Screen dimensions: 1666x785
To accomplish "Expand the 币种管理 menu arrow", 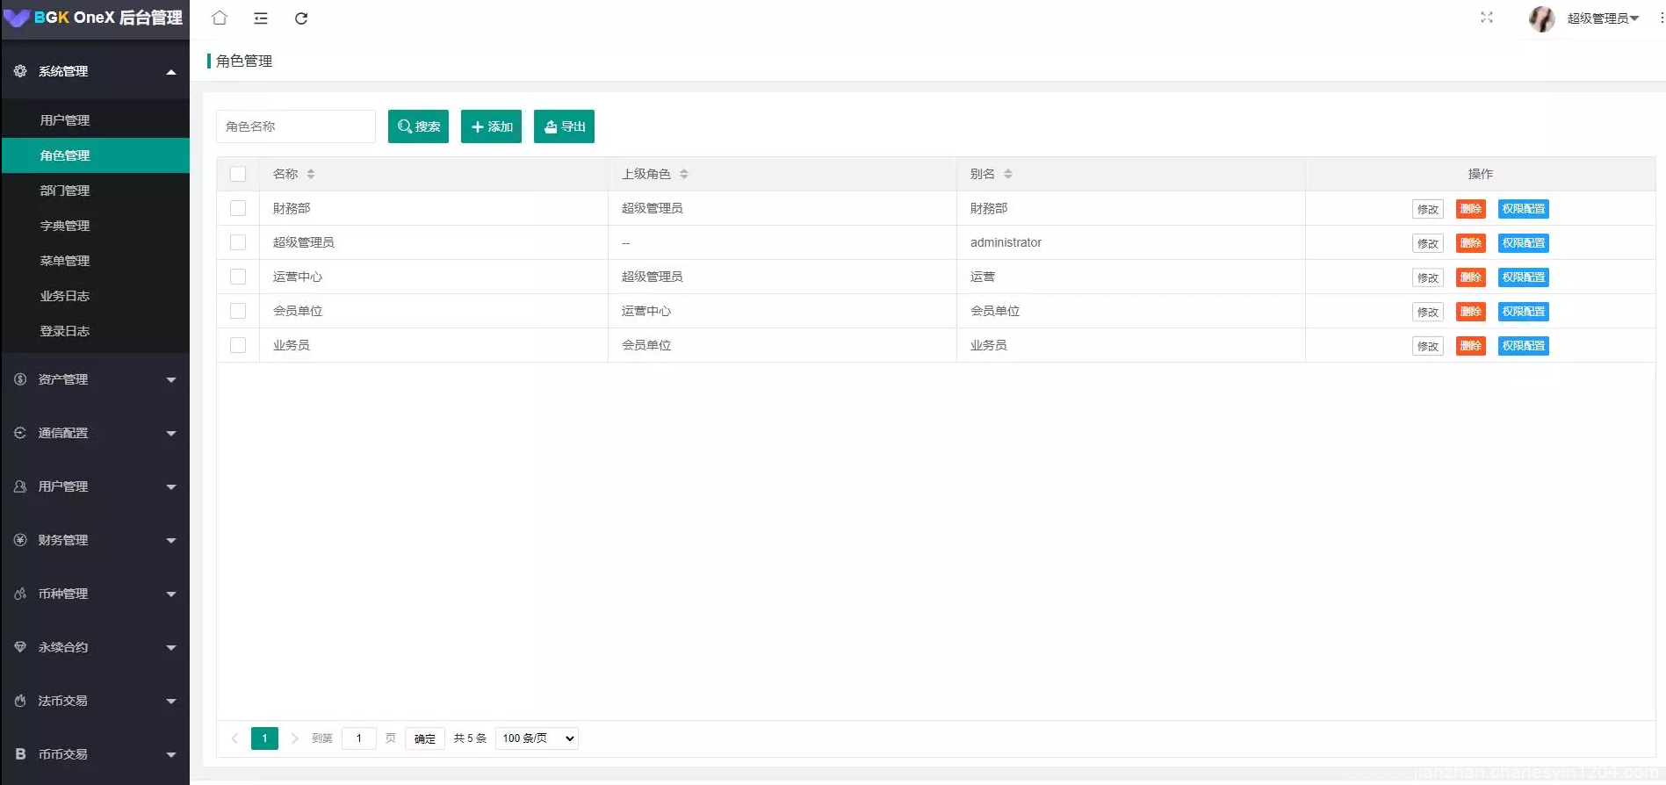I will click(171, 594).
